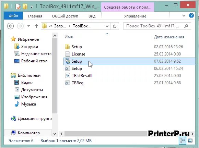
Task: Switch to details view in status bar
Action: tap(183, 140)
